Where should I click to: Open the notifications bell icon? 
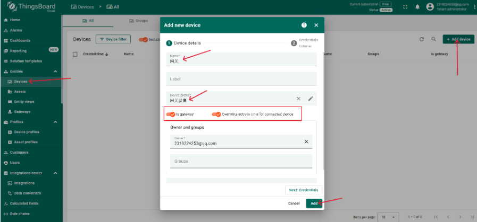[417, 7]
